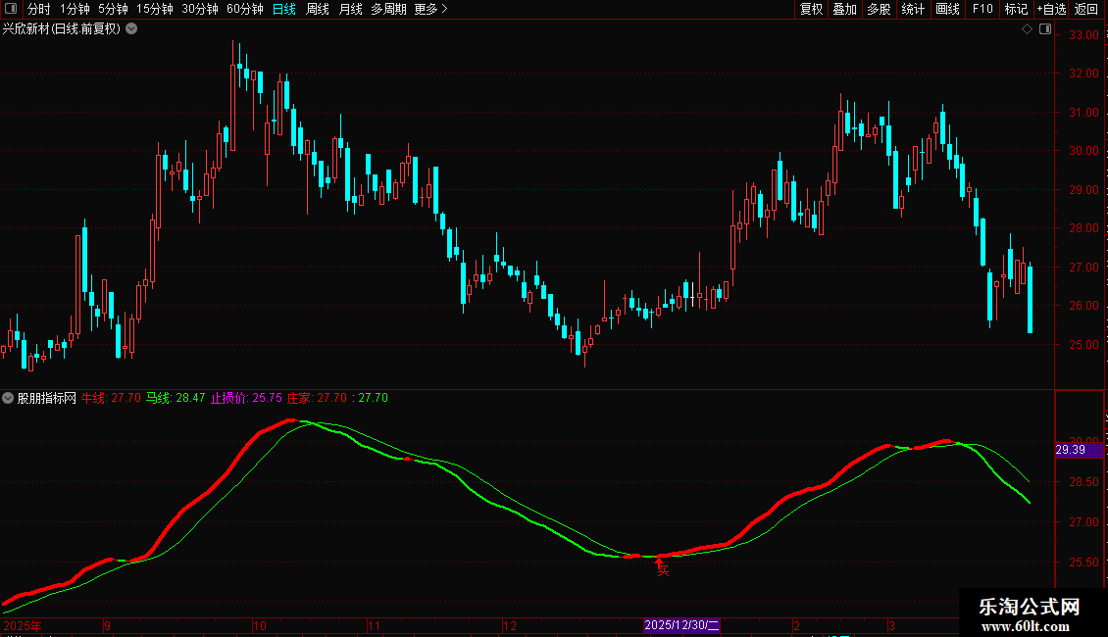Click the 兴欣新材(日线.前复权) chart title
The width and height of the screenshot is (1108, 637).
(x=62, y=29)
